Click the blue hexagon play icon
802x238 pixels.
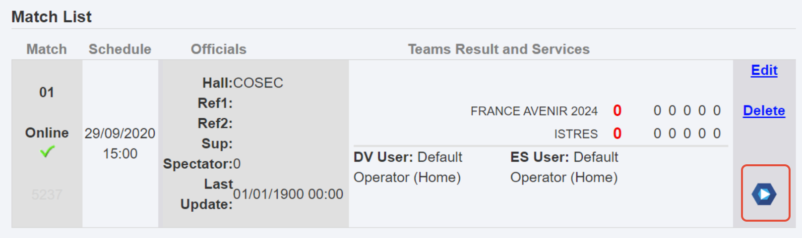tap(764, 194)
